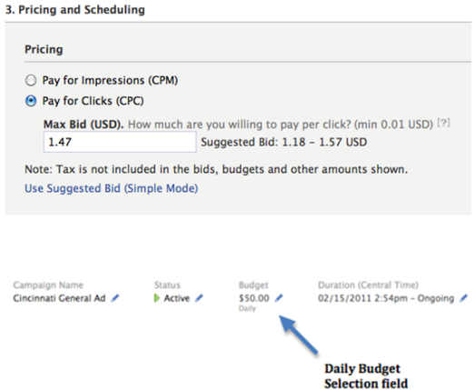The height and width of the screenshot is (390, 474).
Task: Select Pay for Impressions (CPM) radio button
Action: click(31, 81)
